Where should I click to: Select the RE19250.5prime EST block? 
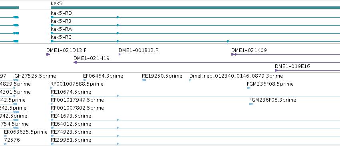coord(144,80)
